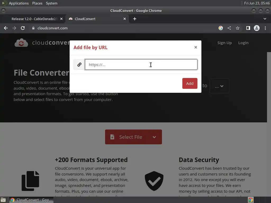Screen dimensions: 271x203
Task: Click the +200 Formats Supported heading
Action: (91, 160)
